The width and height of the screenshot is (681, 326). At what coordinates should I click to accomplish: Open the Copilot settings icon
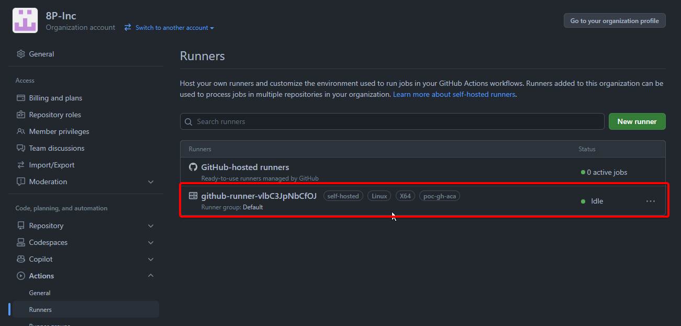[20, 259]
